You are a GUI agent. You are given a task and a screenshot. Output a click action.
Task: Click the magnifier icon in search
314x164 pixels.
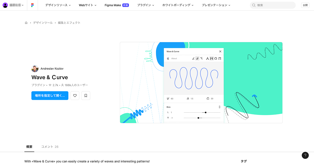tap(254, 5)
